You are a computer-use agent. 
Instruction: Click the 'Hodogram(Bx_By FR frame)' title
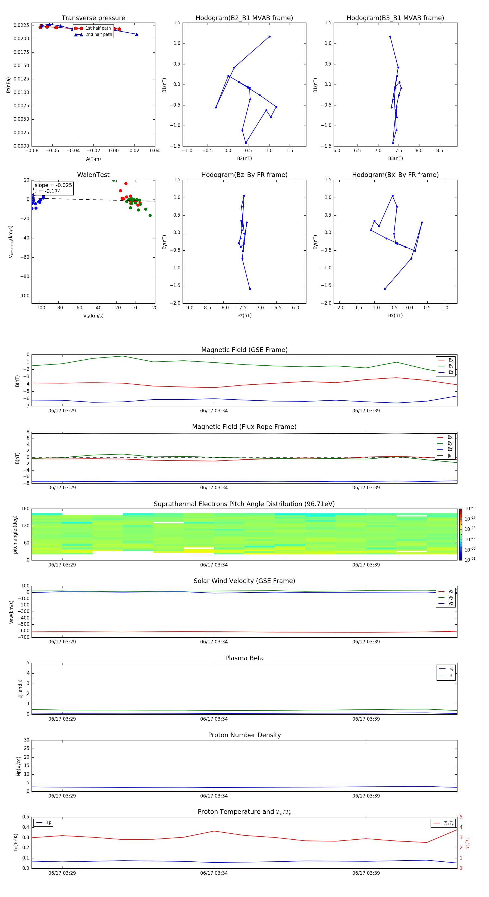(395, 175)
